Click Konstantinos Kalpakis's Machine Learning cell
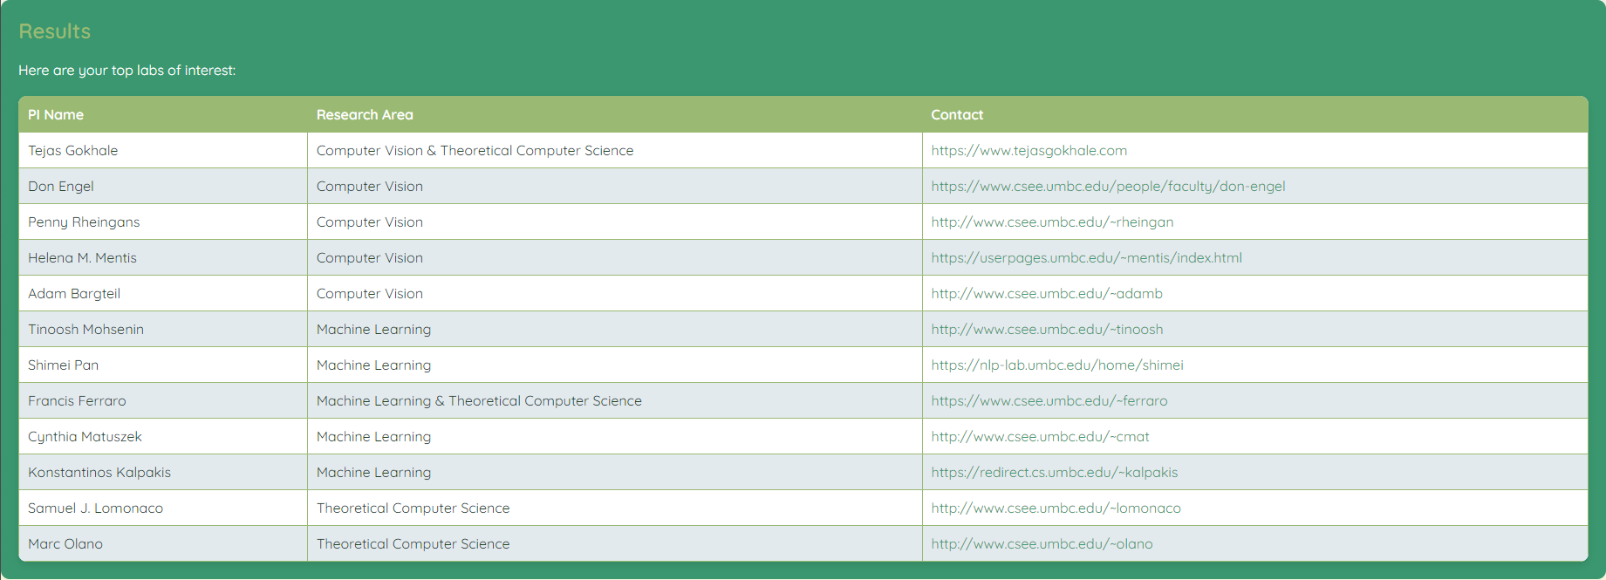1606x580 pixels. 615,472
